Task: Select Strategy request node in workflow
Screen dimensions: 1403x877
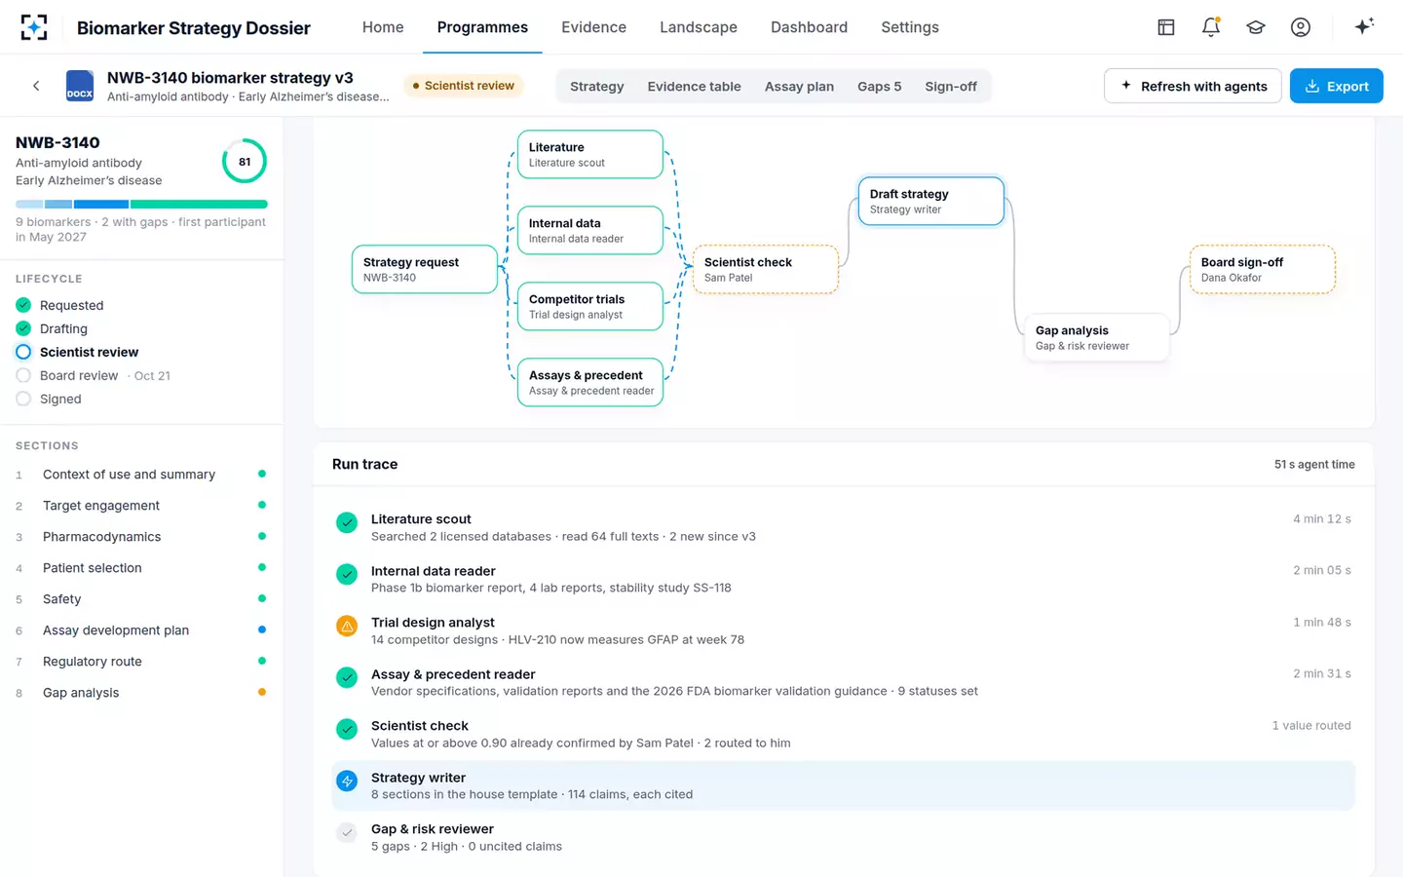Action: [x=425, y=269]
